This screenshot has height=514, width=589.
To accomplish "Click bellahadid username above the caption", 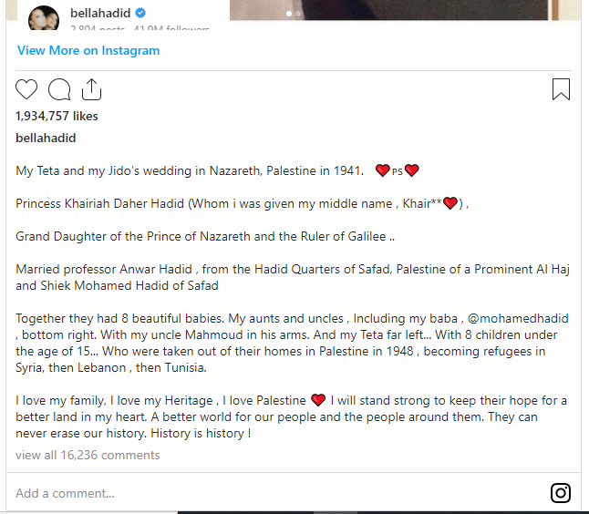I will [x=46, y=139].
